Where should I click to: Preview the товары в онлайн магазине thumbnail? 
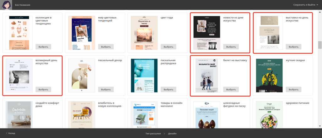144,115
